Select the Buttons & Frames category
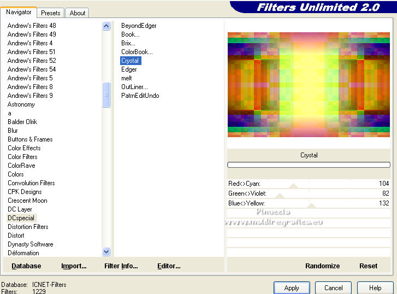 tap(30, 139)
